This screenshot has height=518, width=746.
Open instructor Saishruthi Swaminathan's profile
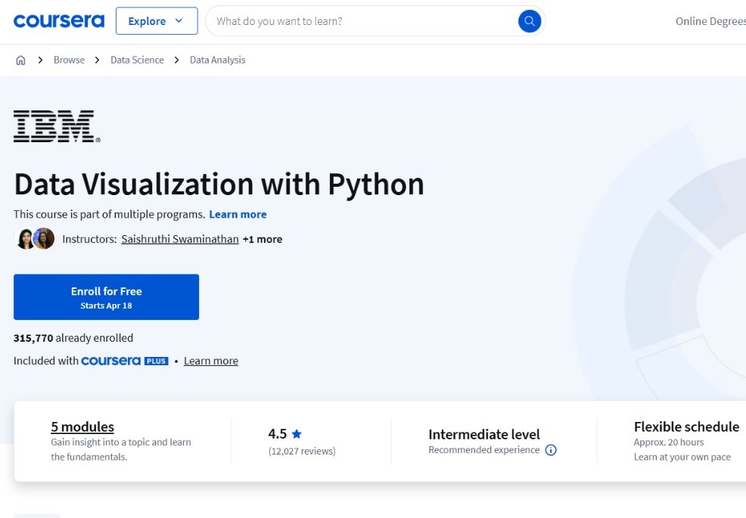tap(179, 238)
